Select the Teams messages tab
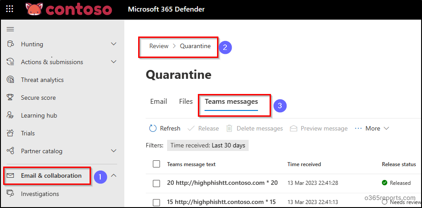This screenshot has height=208, width=422. click(231, 102)
